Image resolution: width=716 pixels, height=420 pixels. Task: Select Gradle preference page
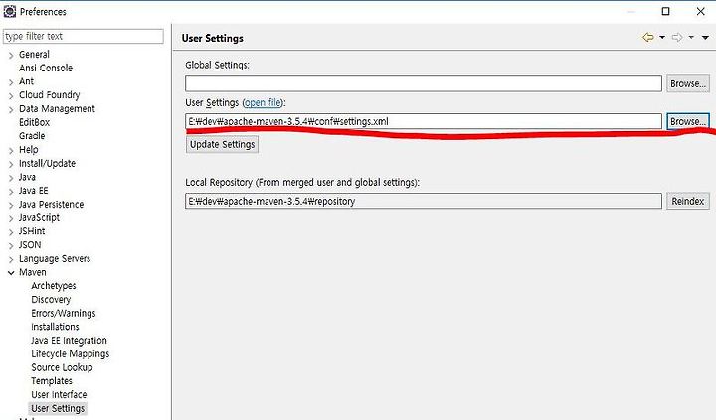tap(32, 136)
